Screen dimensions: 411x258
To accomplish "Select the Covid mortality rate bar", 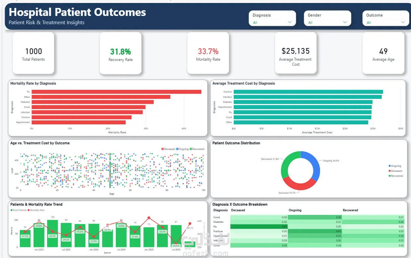I will click(x=88, y=107).
